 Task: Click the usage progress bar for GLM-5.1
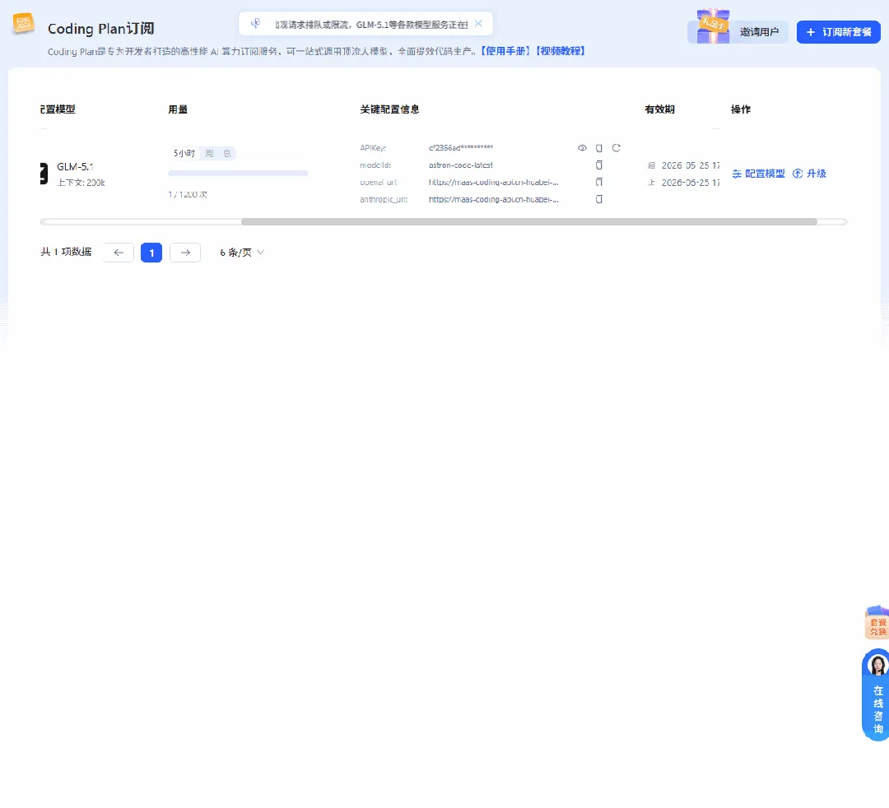pos(238,174)
